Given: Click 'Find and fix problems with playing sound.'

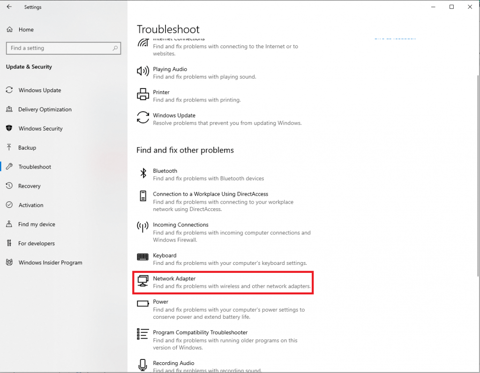Looking at the screenshot, I should click(204, 77).
